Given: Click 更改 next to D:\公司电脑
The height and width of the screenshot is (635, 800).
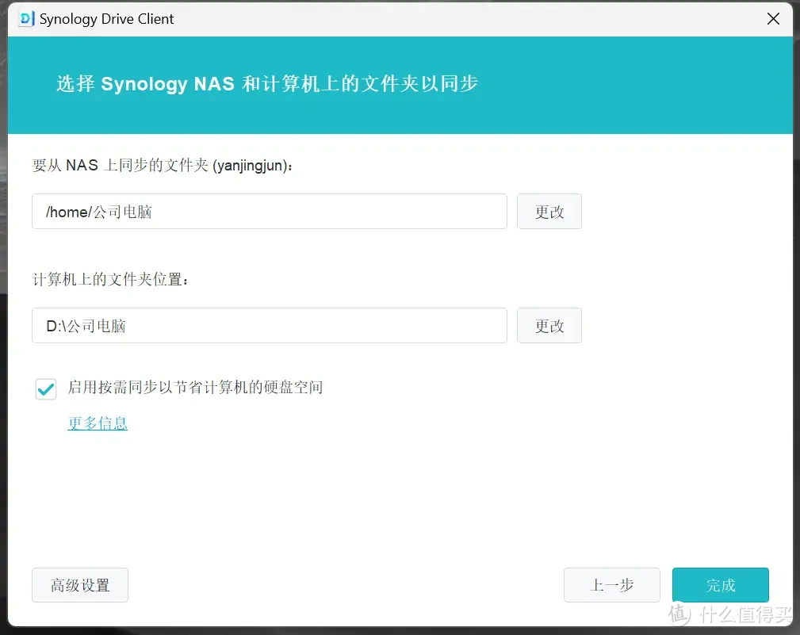Looking at the screenshot, I should [x=549, y=325].
